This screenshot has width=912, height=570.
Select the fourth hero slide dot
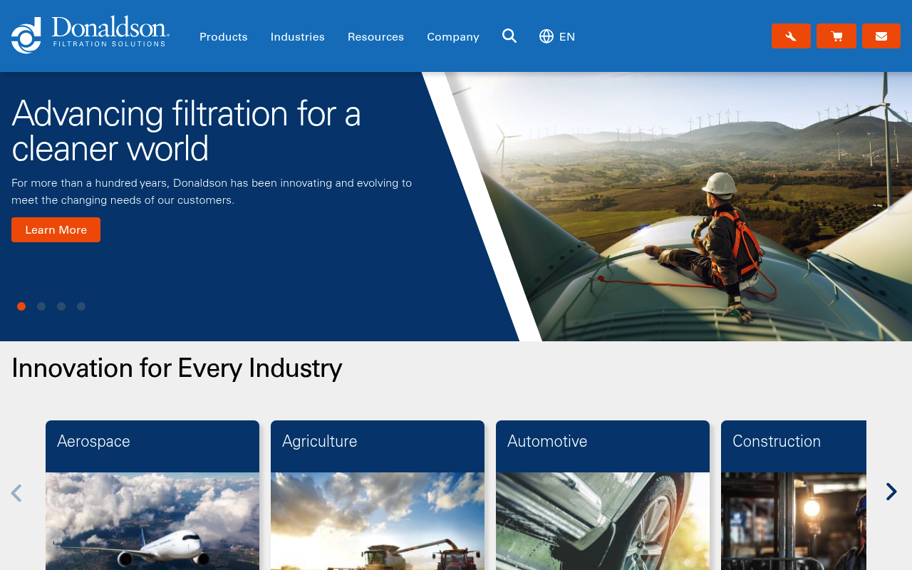pyautogui.click(x=81, y=306)
